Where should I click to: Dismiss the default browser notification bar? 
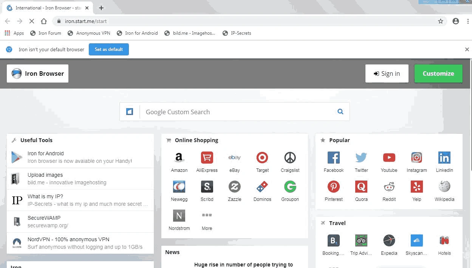click(x=467, y=49)
